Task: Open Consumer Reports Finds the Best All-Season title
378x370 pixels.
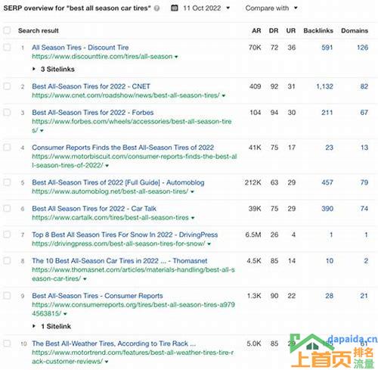Action: click(123, 148)
